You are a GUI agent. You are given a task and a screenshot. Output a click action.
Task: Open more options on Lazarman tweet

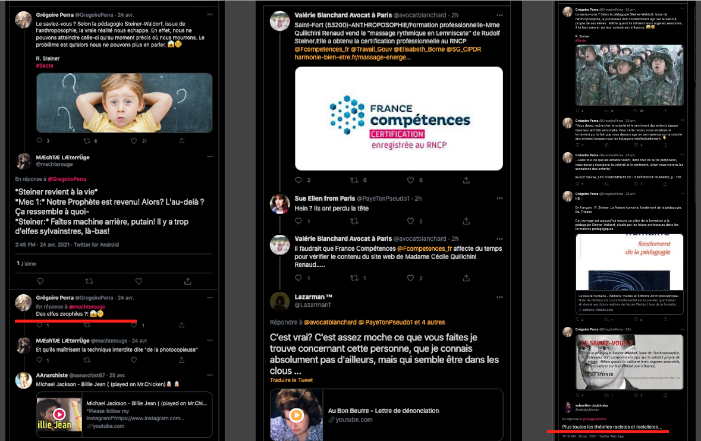499,297
